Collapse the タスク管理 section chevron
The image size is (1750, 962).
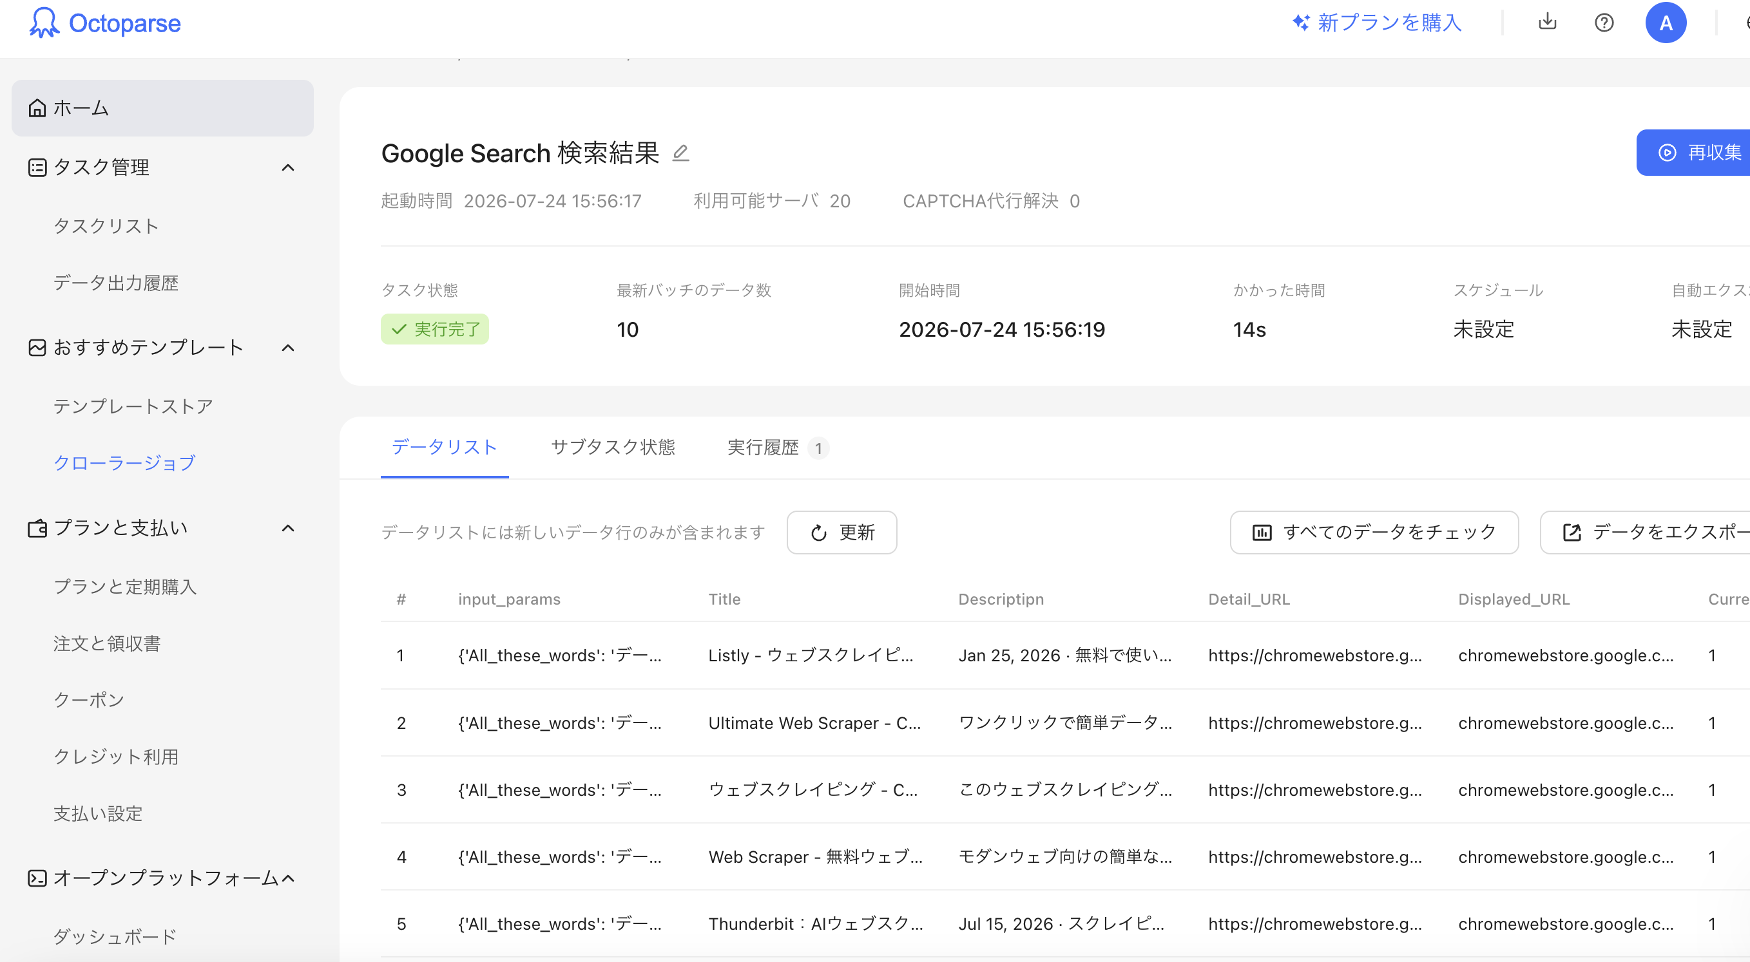pos(288,167)
